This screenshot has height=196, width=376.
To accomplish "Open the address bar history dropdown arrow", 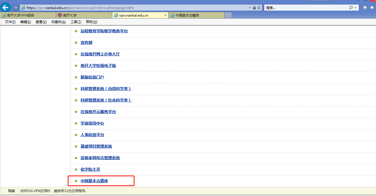I will 250,8.
